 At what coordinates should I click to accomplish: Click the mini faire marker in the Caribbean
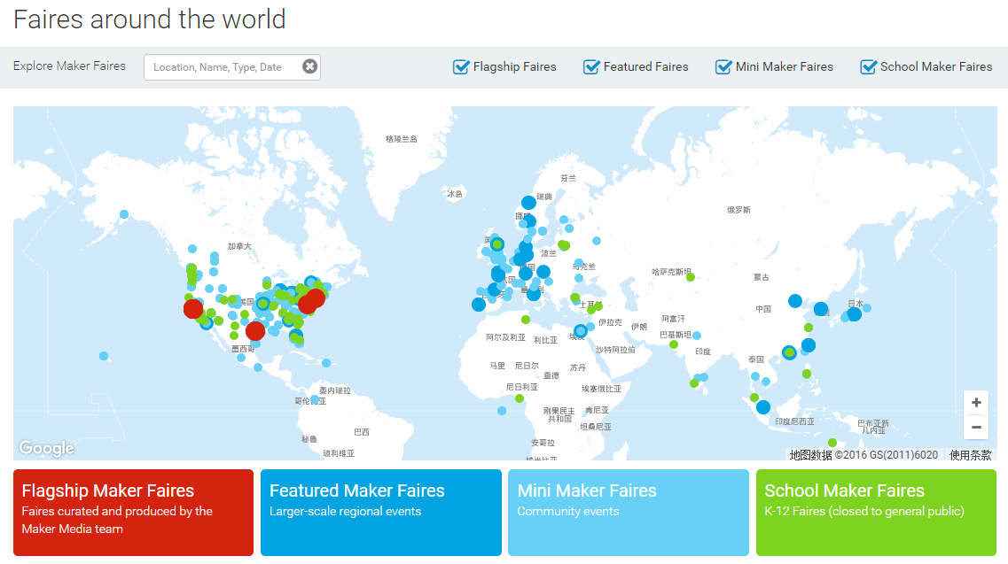[x=326, y=363]
